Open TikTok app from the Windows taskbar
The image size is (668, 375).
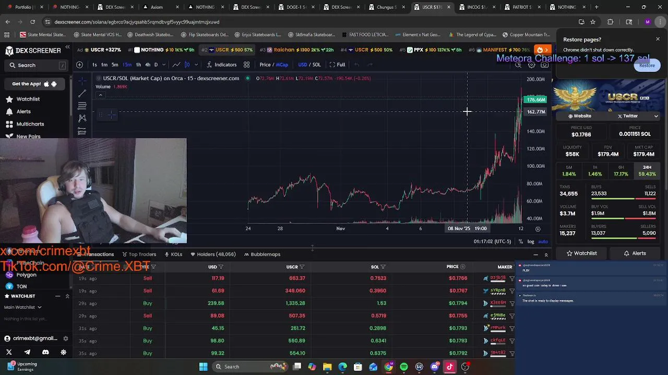(449, 367)
